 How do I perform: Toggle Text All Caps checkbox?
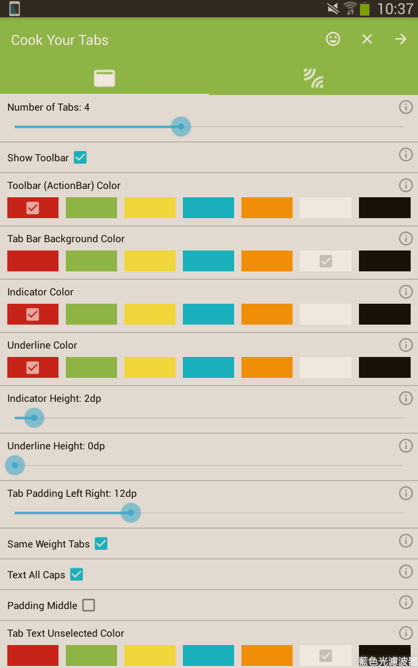(x=77, y=575)
